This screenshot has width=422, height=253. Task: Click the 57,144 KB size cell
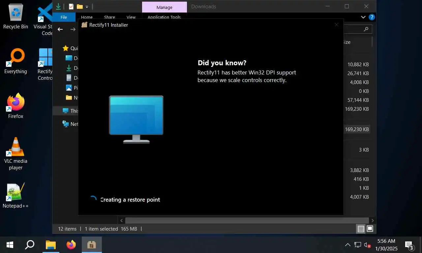pos(358,100)
